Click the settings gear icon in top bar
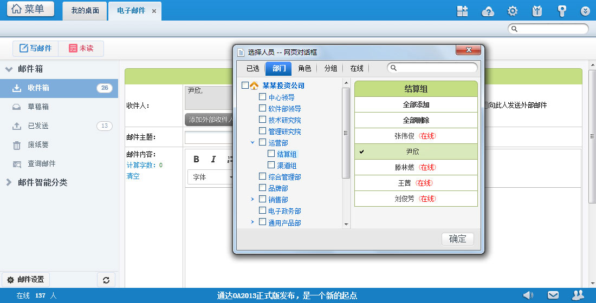The height and width of the screenshot is (303, 596). click(512, 11)
